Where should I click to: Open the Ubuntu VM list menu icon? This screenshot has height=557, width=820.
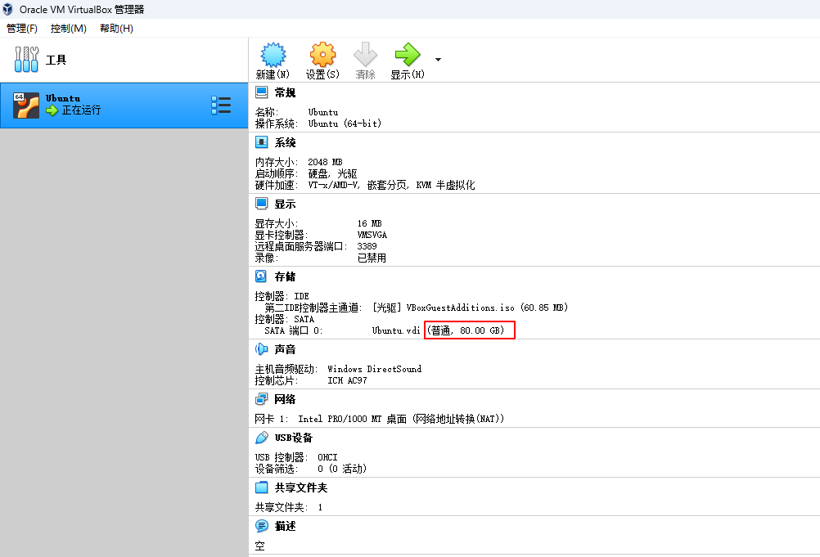pyautogui.click(x=221, y=105)
